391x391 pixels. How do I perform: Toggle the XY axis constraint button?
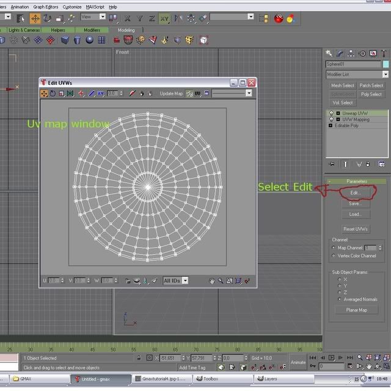[x=164, y=19]
